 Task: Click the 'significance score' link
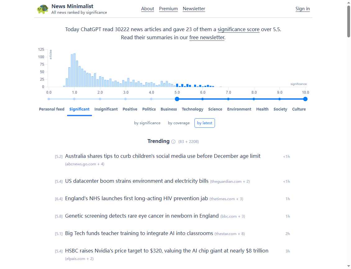click(238, 30)
